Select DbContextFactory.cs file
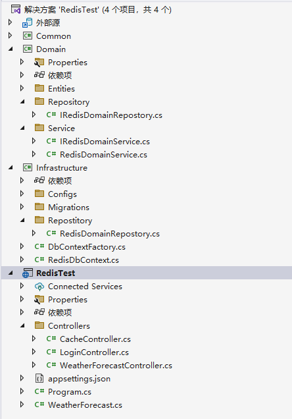Image resolution: width=292 pixels, height=419 pixels. pos(87,246)
